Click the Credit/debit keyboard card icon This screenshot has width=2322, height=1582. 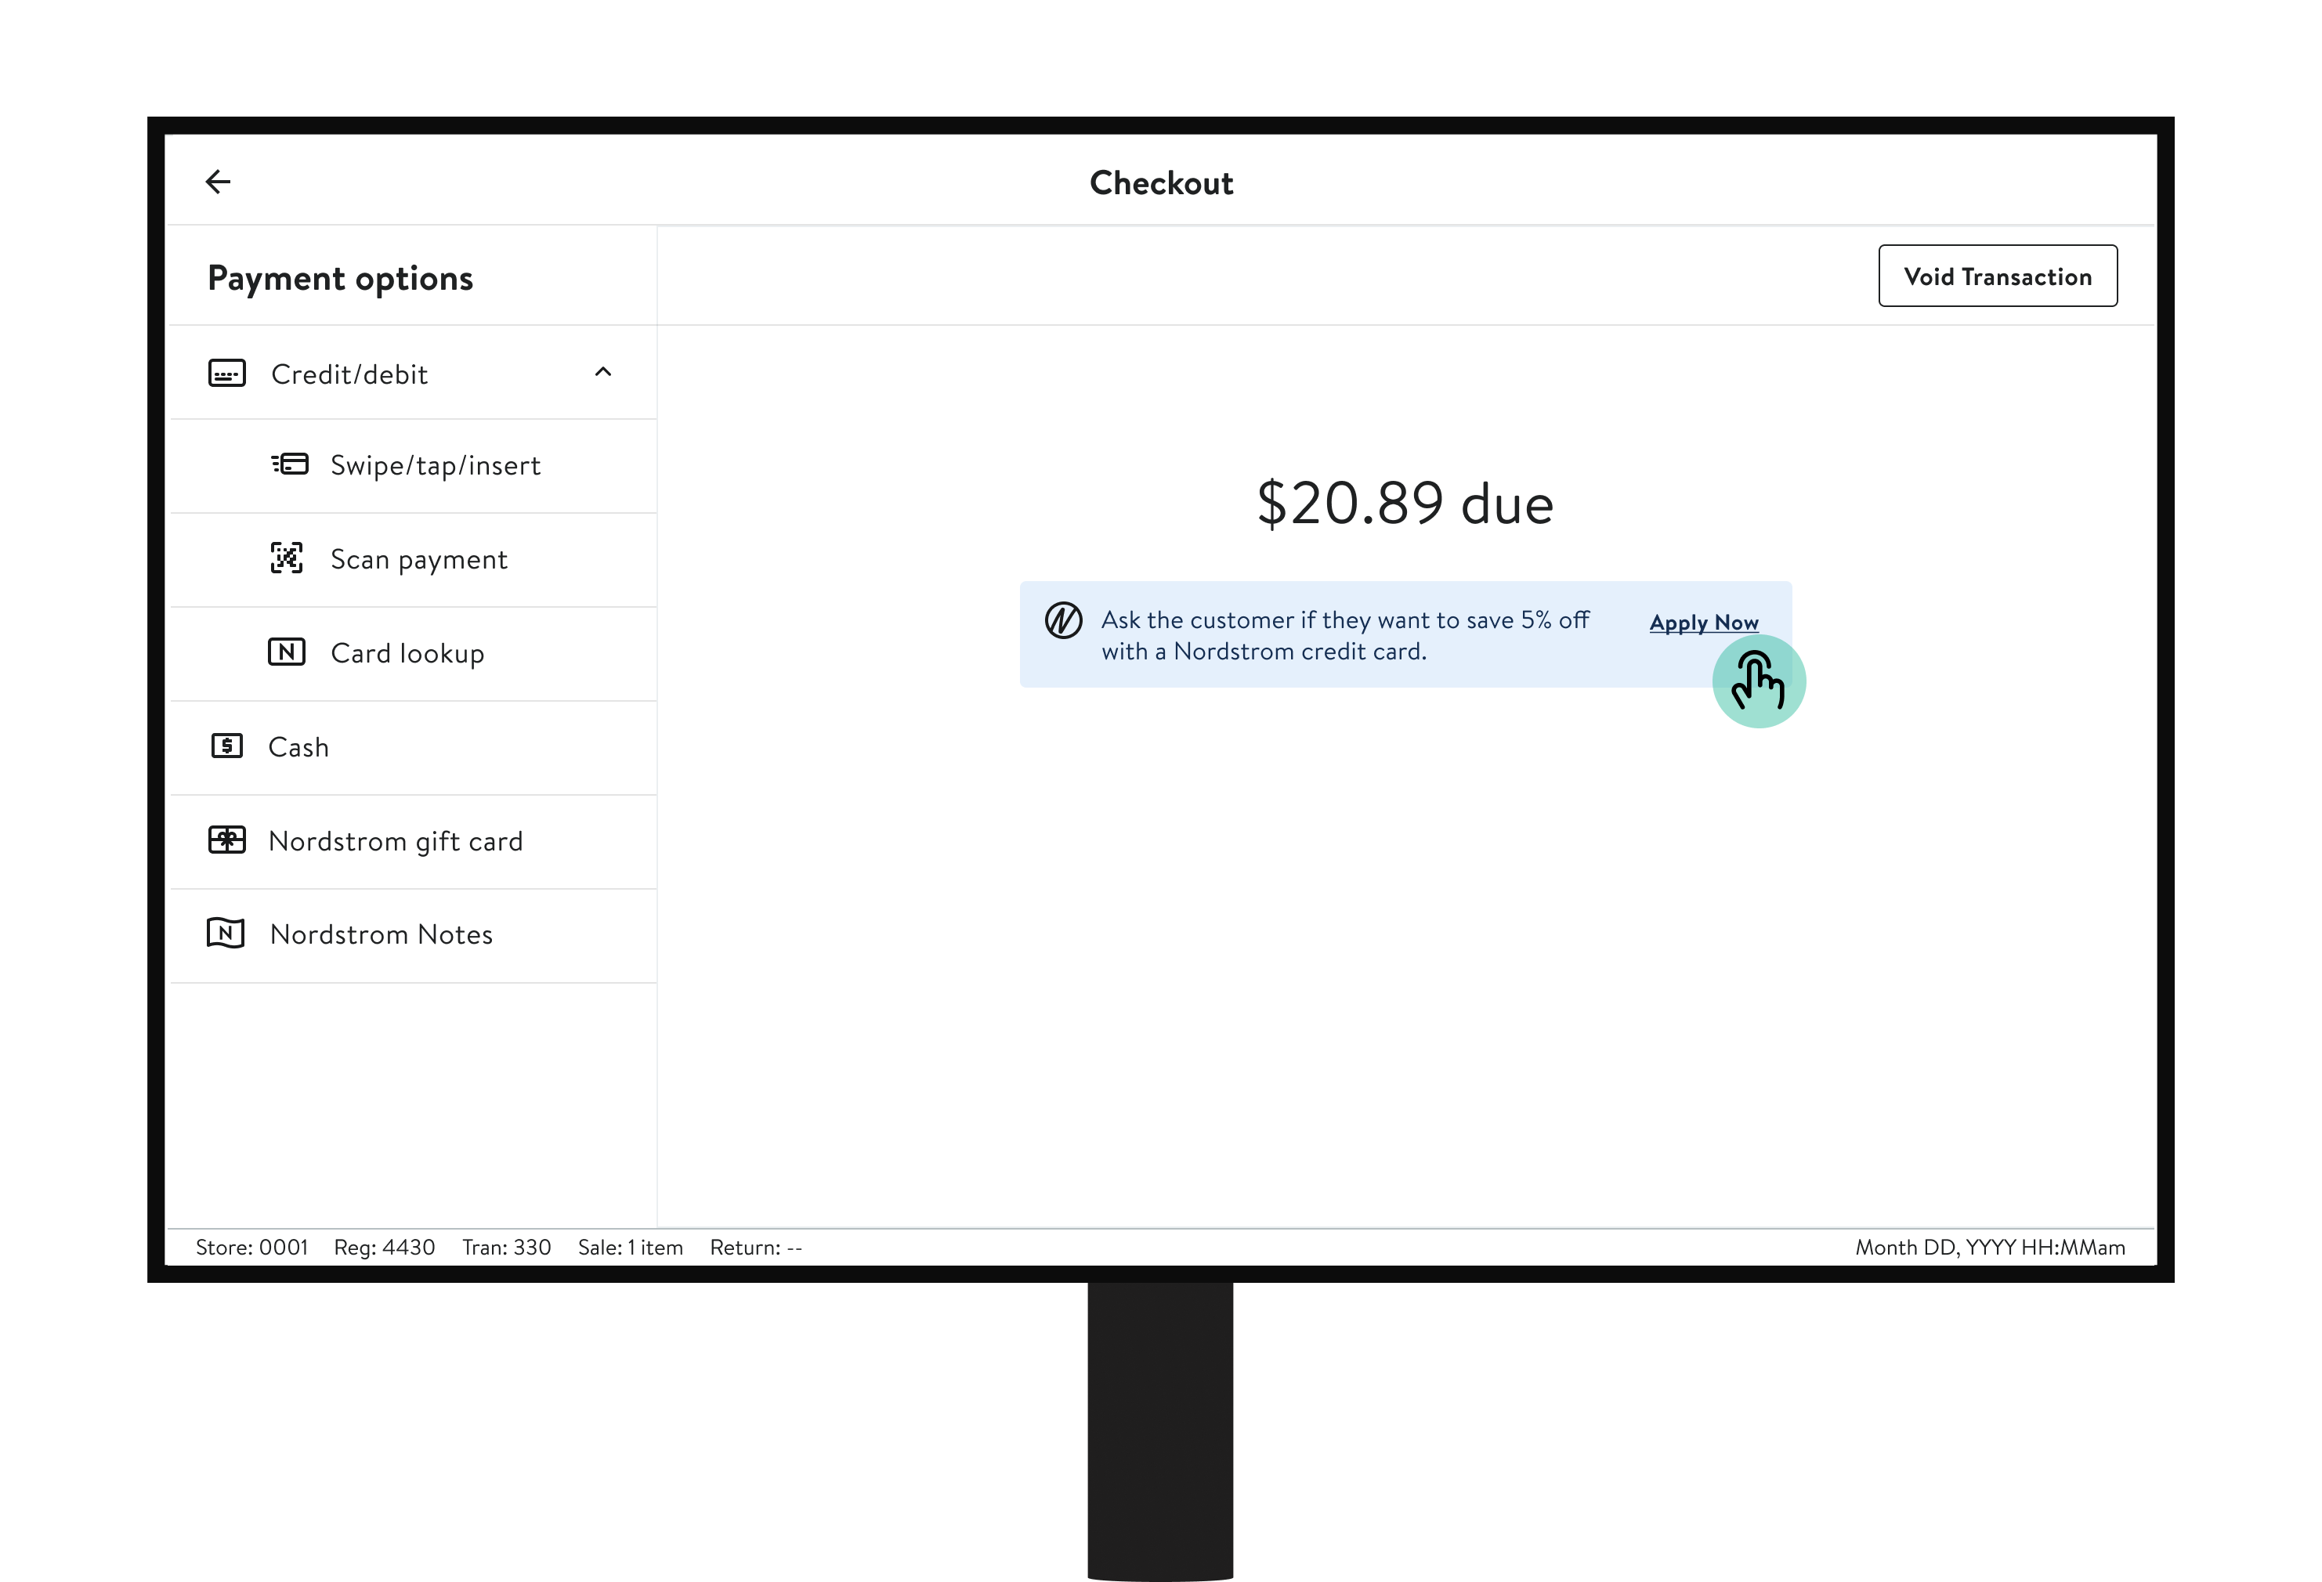pos(227,374)
